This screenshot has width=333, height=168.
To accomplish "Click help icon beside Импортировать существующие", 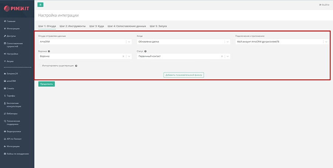I will point(76,66).
